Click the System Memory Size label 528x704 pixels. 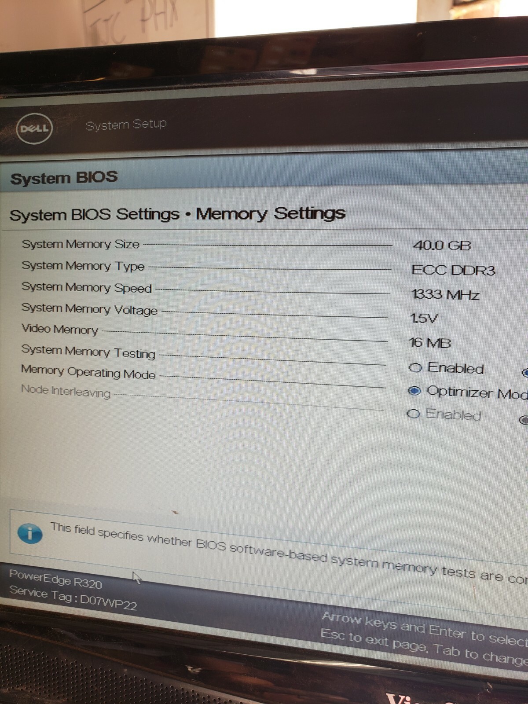click(x=81, y=244)
